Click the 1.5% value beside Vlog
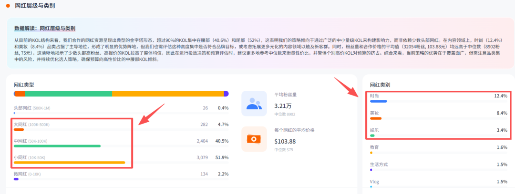The image size is (515, 194). [x=502, y=182]
